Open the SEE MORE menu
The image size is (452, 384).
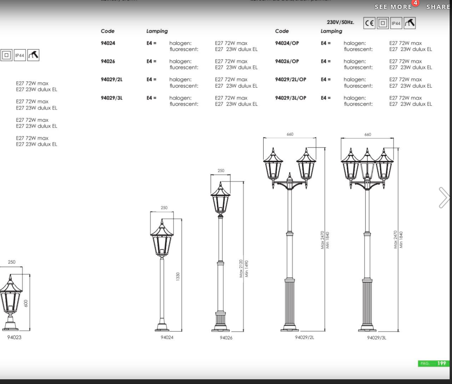(393, 7)
